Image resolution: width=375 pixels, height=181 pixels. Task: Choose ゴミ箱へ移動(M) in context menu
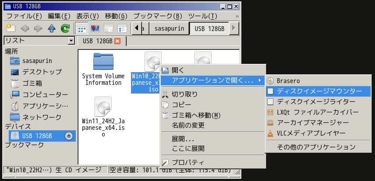(213, 115)
